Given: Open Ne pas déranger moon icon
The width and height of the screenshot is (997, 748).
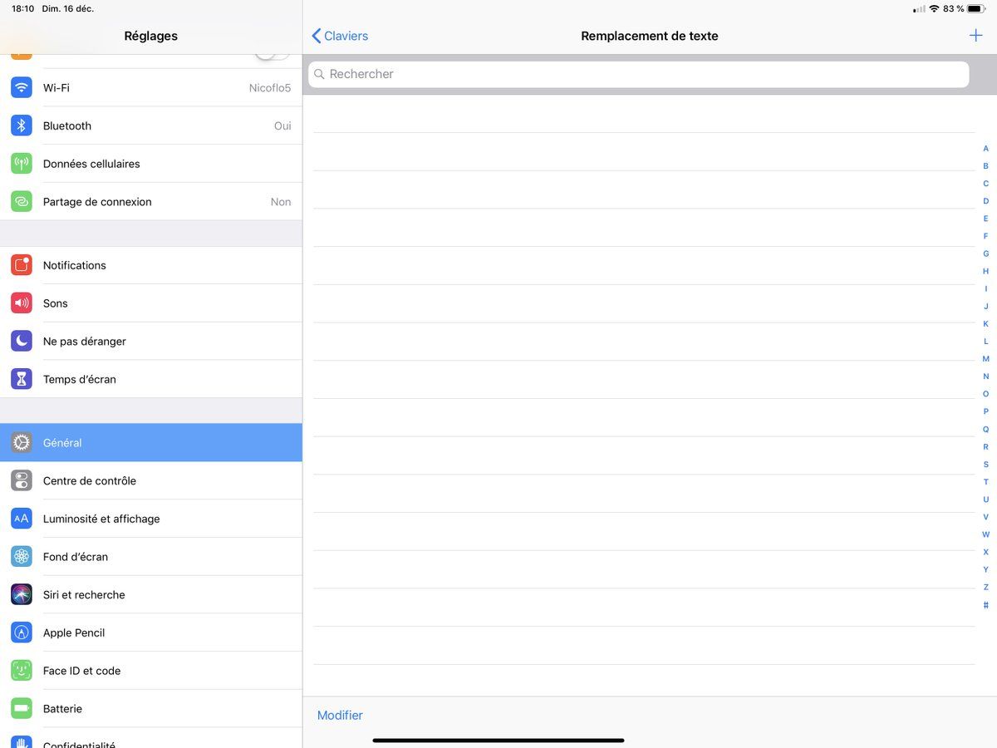Looking at the screenshot, I should (22, 342).
